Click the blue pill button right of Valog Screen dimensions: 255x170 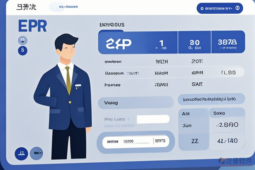[211, 99]
